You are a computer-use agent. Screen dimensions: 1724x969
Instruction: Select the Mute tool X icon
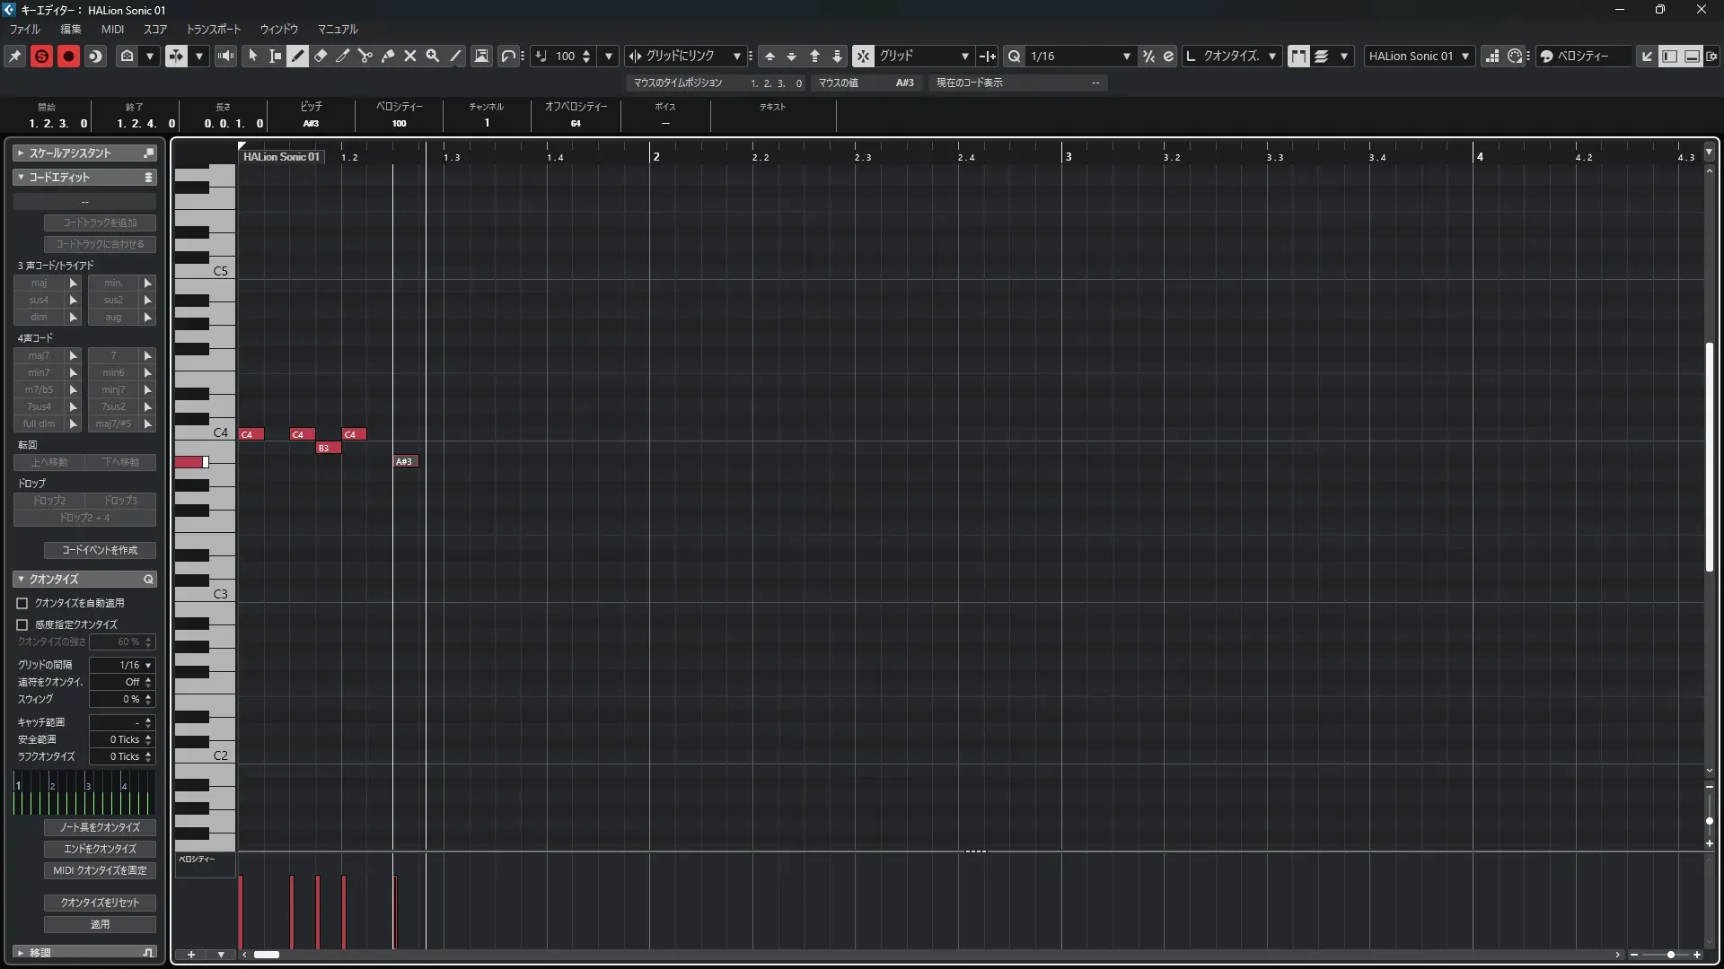(x=409, y=56)
